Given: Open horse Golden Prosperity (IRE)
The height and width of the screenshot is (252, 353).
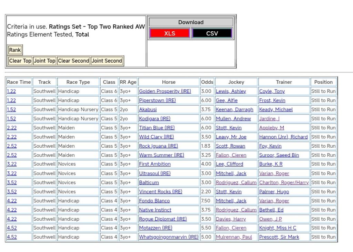Looking at the screenshot, I should click(x=164, y=91).
